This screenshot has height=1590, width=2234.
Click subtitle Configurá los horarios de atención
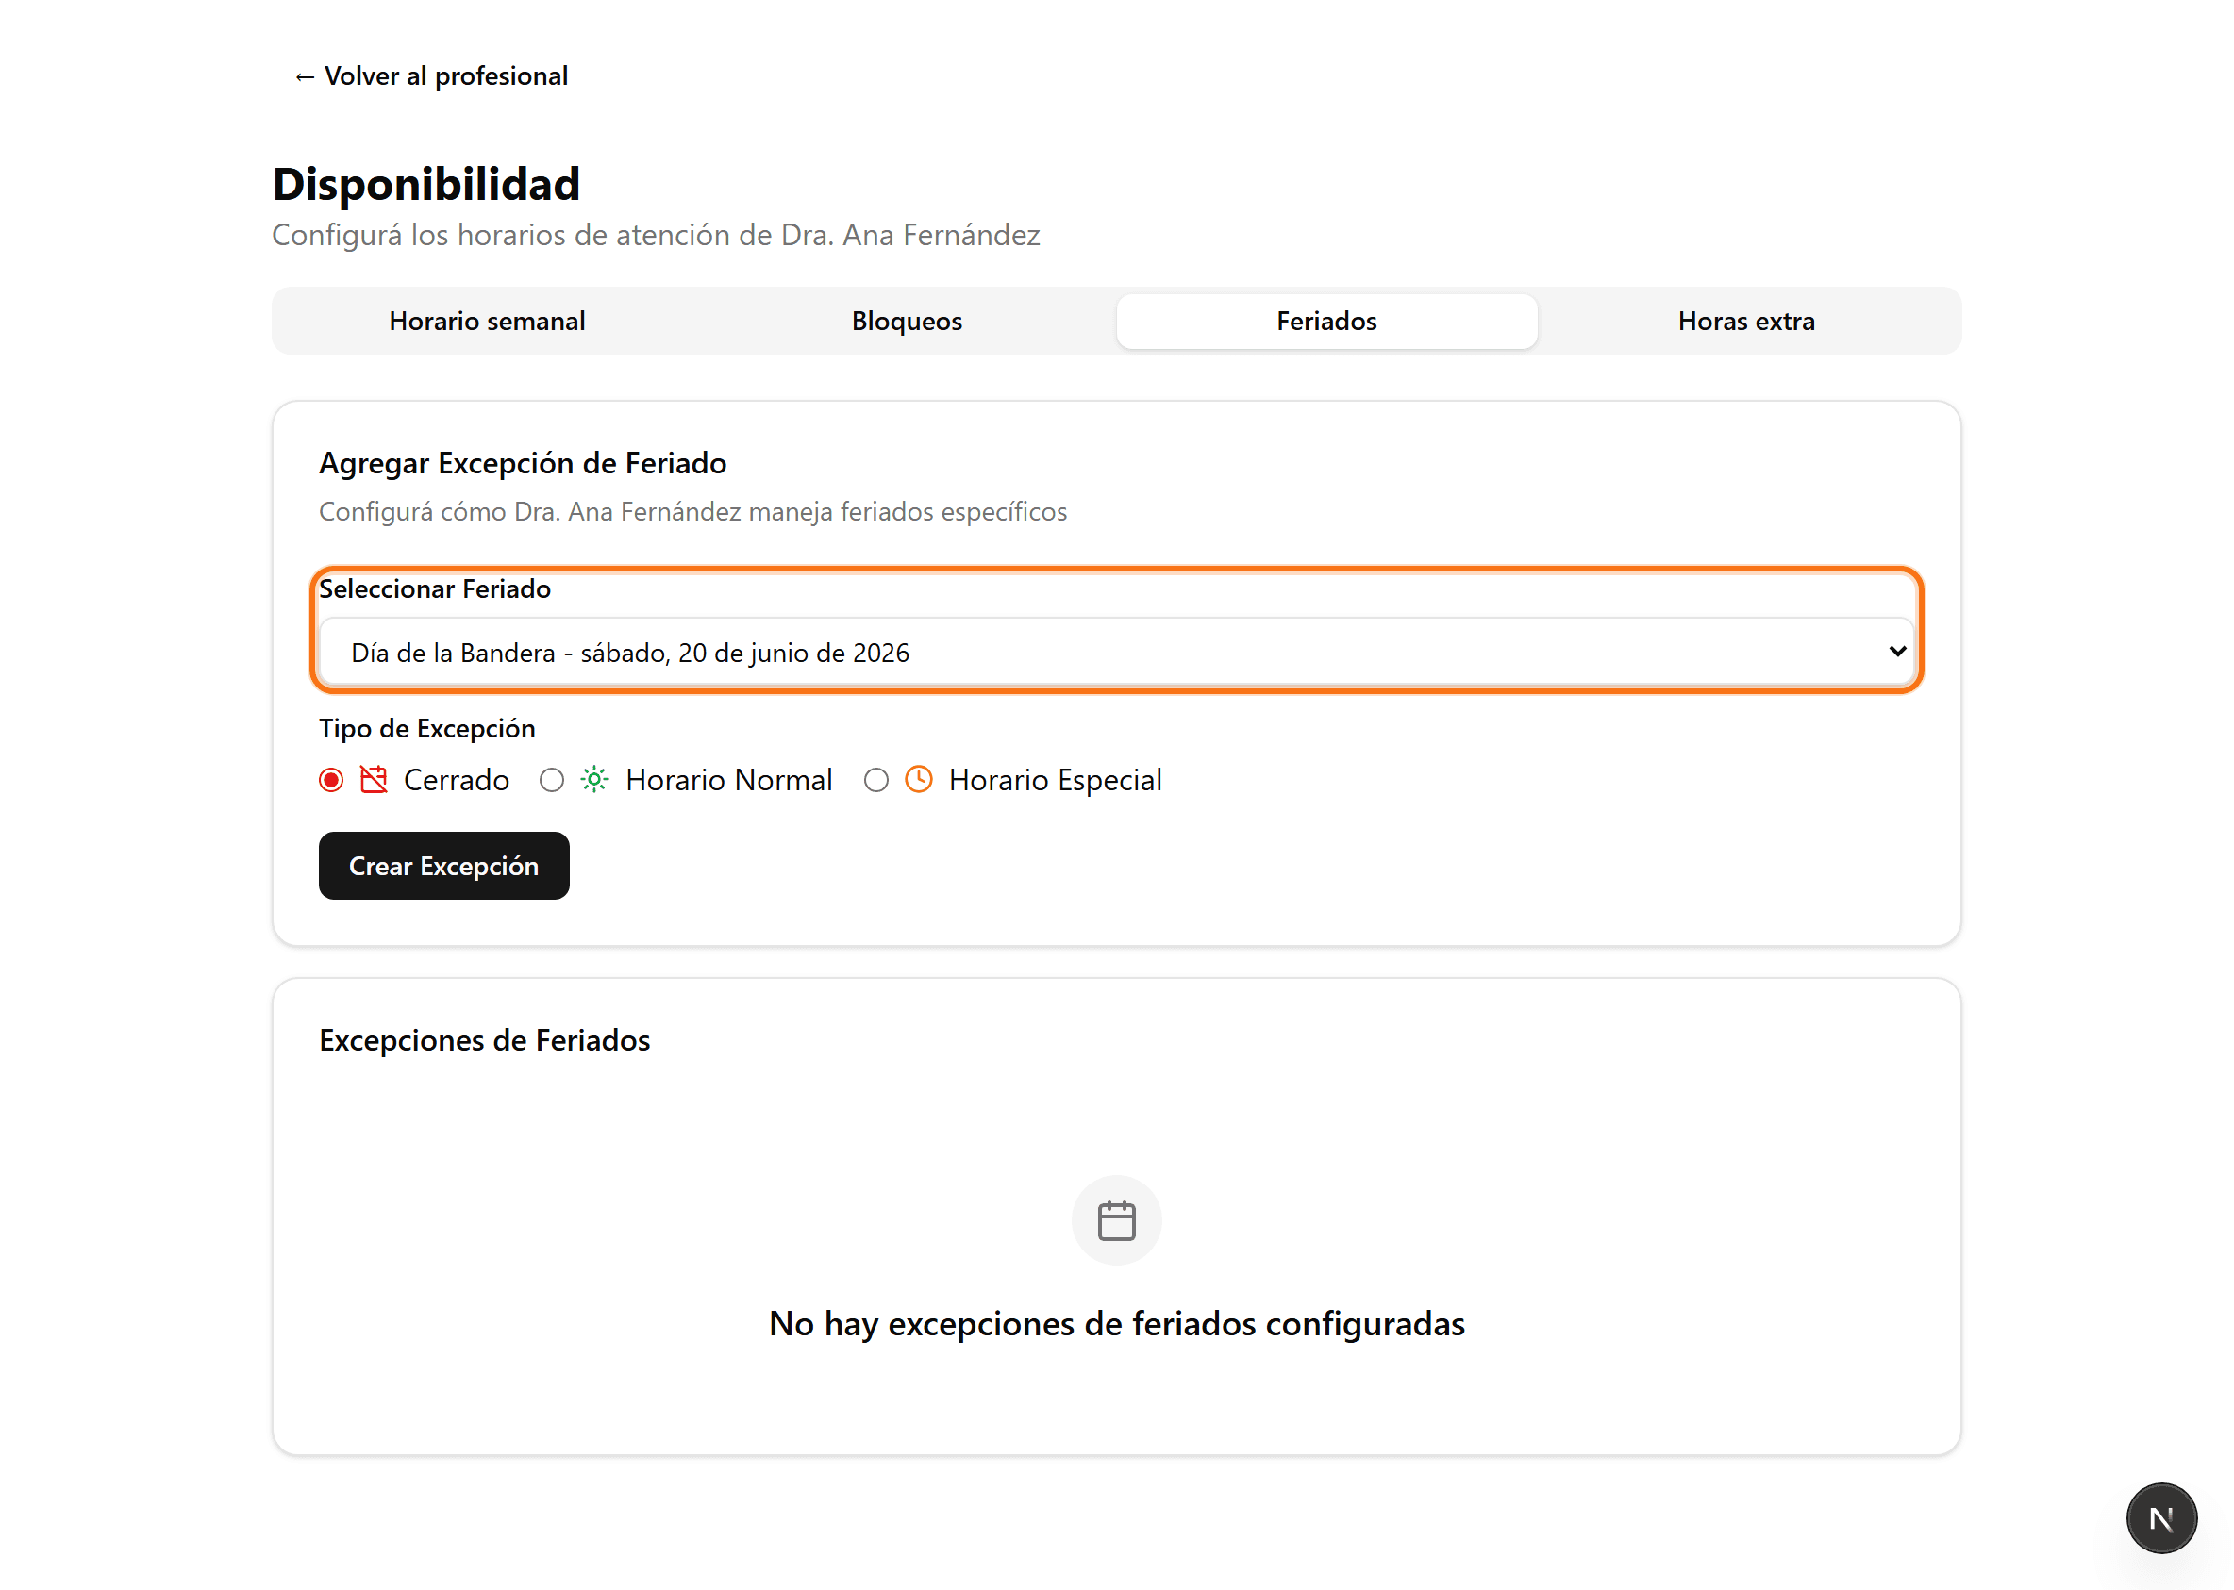coord(657,235)
